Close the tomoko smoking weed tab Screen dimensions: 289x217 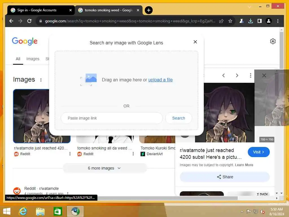pos(138,10)
